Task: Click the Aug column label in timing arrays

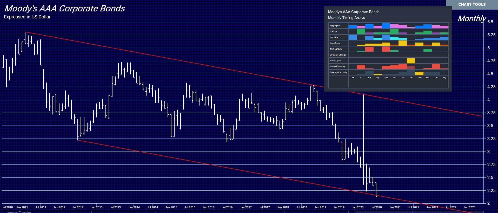Action: (x=369, y=78)
